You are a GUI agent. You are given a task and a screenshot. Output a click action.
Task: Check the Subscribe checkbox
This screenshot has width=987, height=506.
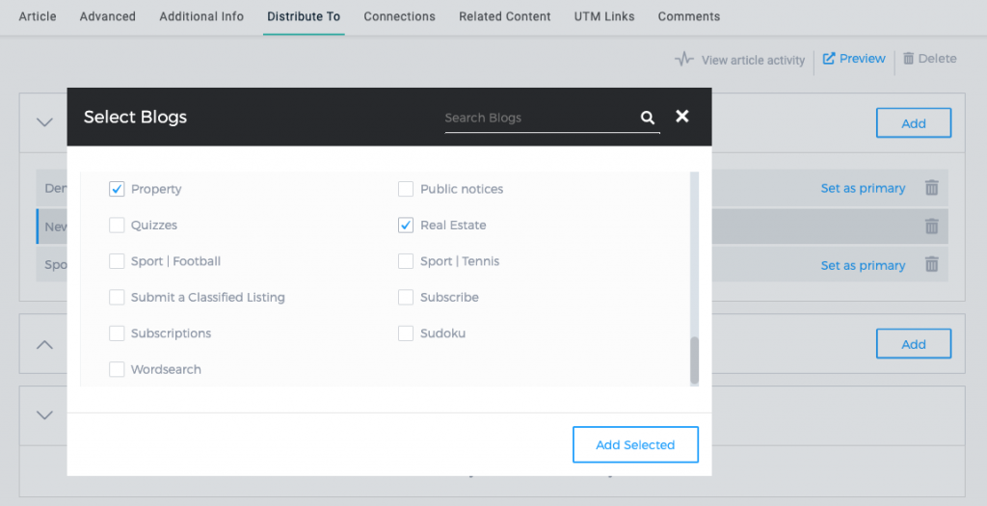pyautogui.click(x=406, y=297)
